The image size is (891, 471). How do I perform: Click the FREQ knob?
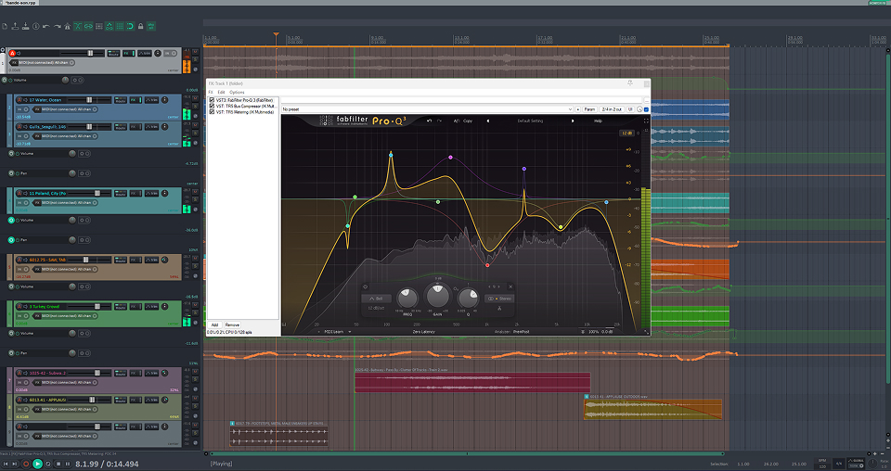pyautogui.click(x=407, y=298)
